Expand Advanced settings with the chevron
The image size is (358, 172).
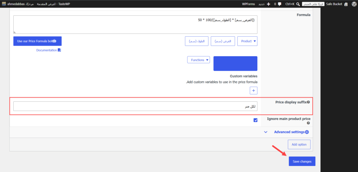coord(266,132)
